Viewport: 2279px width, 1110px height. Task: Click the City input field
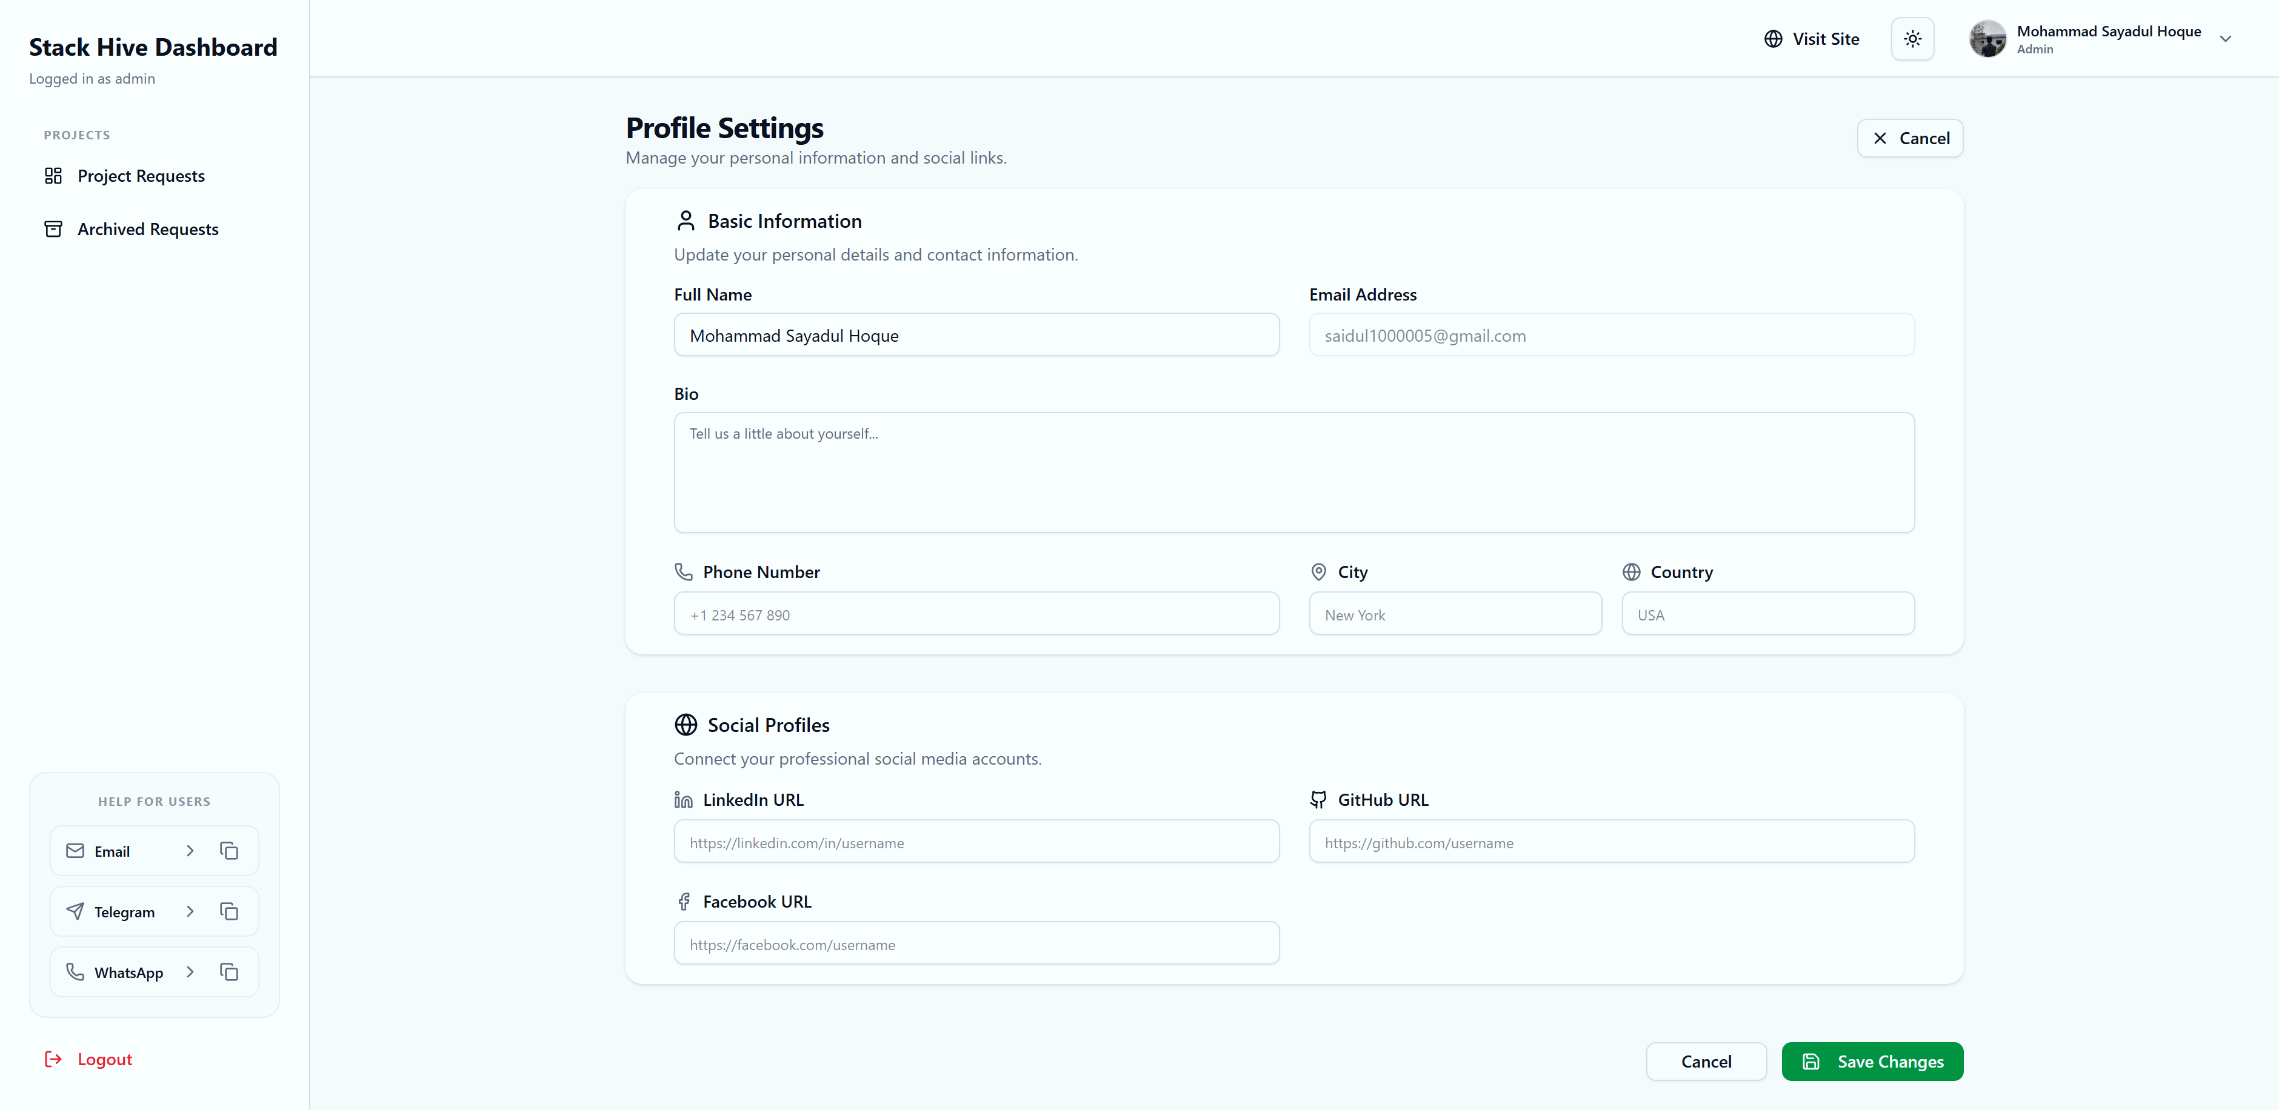[1455, 614]
